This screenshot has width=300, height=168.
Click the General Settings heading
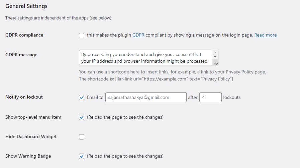pyautogui.click(x=26, y=6)
